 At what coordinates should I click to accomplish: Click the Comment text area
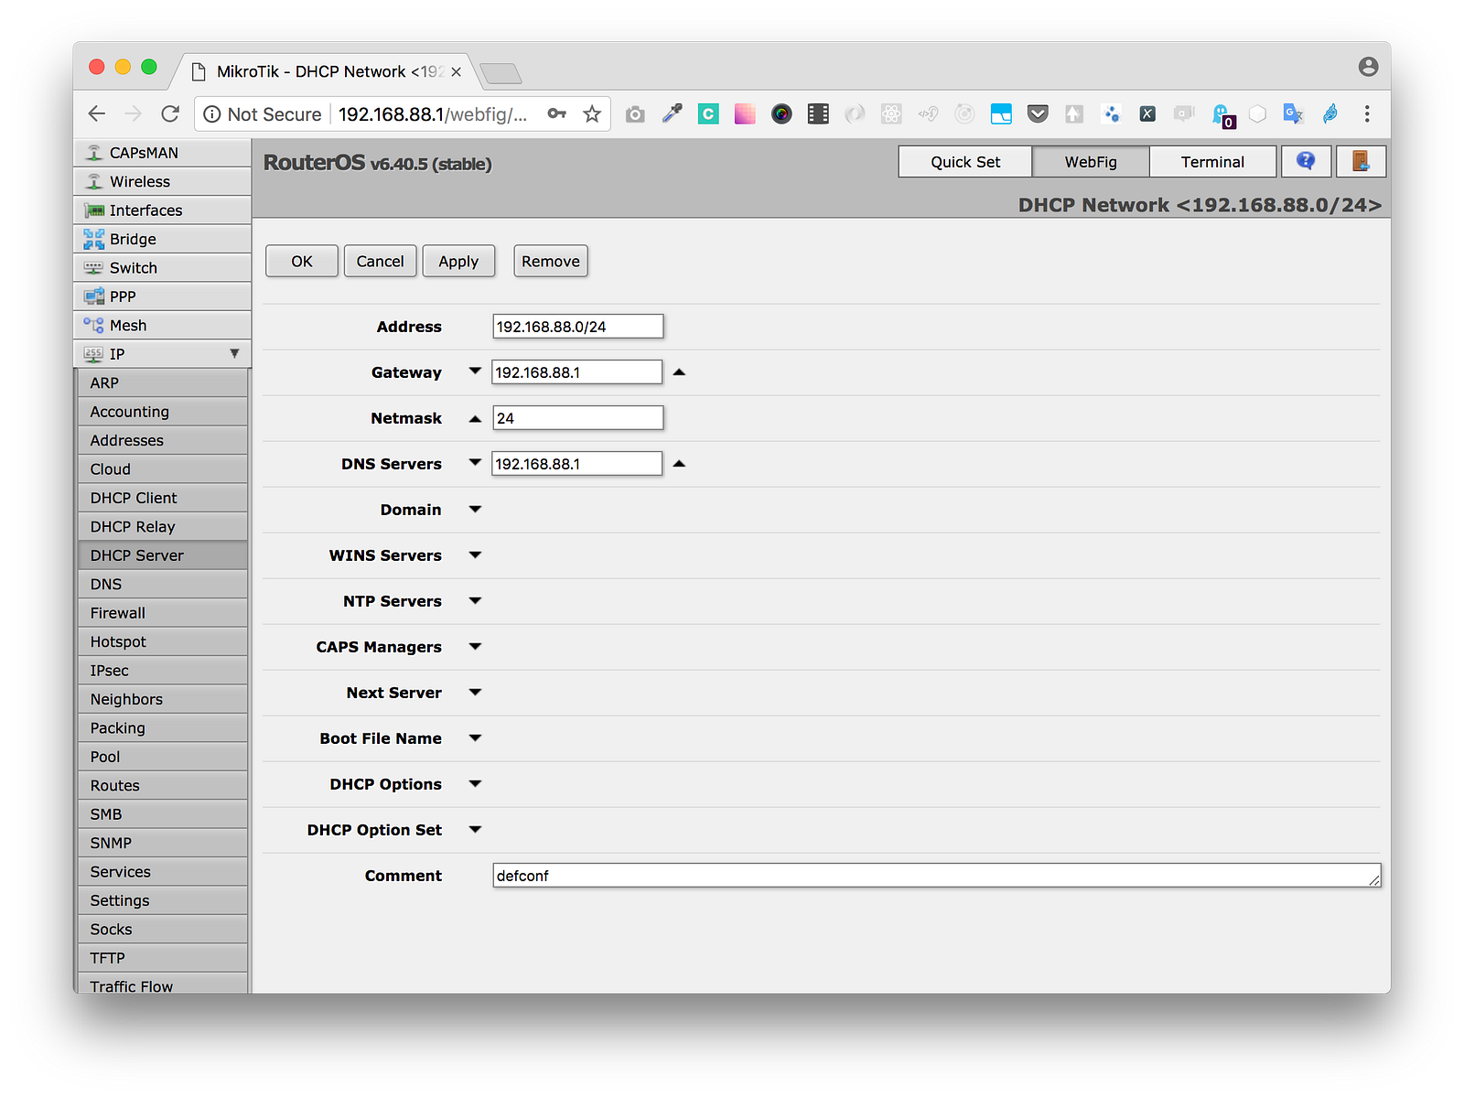point(937,876)
